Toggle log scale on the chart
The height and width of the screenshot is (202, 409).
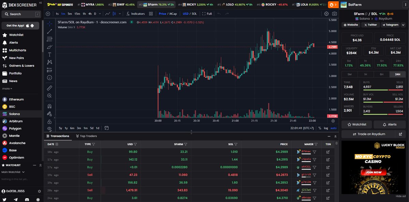coord(326,128)
